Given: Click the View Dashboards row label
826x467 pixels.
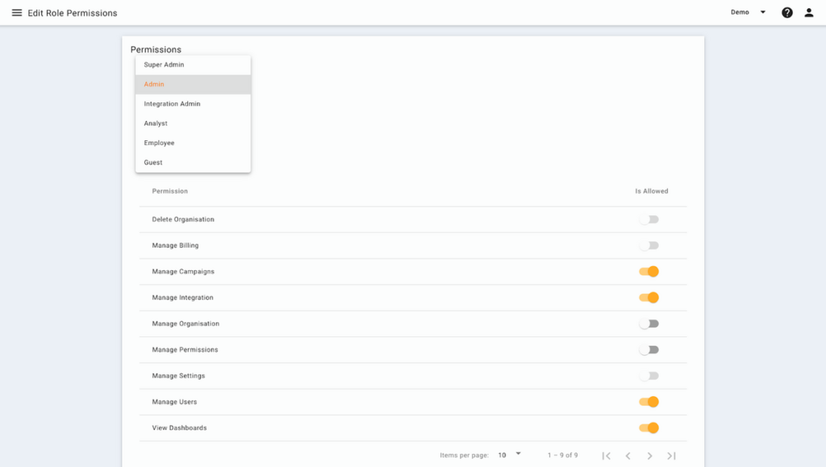Looking at the screenshot, I should click(179, 428).
